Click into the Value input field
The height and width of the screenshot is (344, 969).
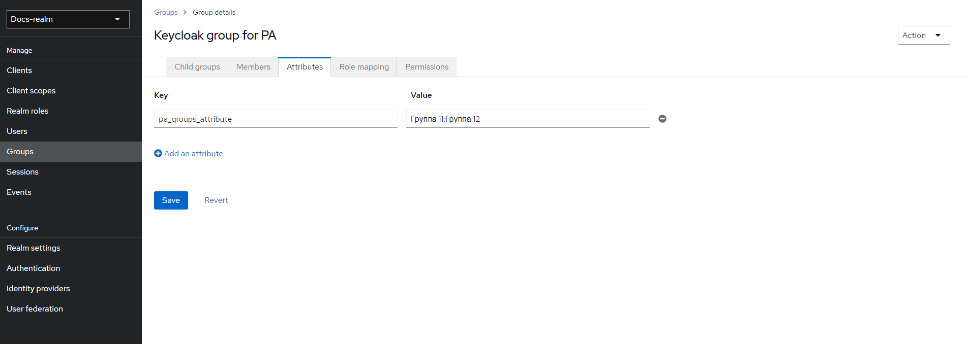point(528,119)
